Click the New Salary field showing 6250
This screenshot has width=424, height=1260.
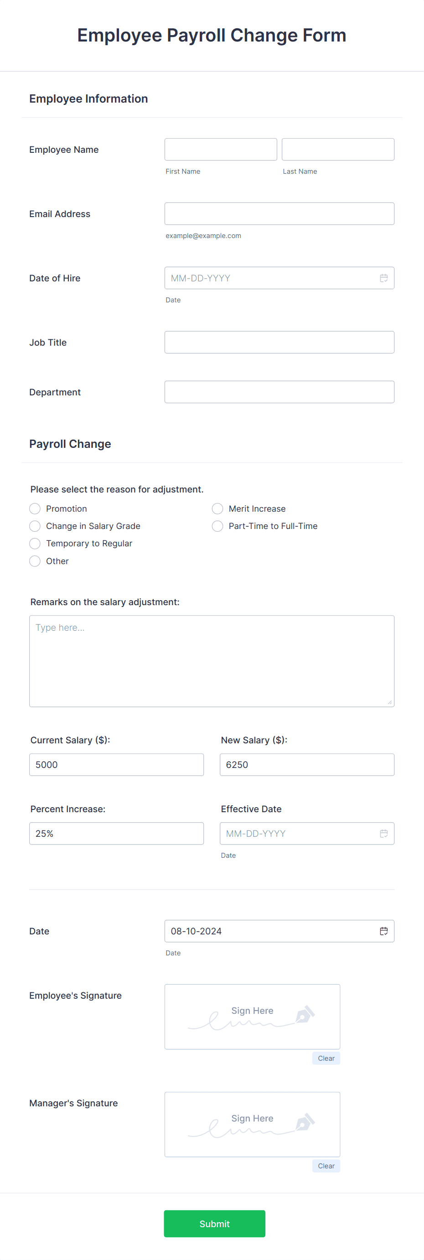pos(307,764)
